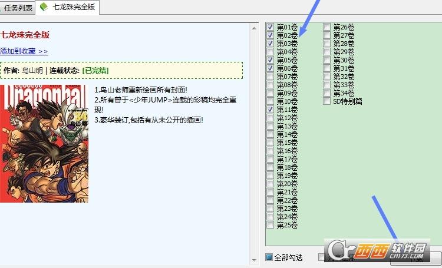Uncheck the 第06卷 checkbox
442x268 pixels.
click(x=270, y=68)
